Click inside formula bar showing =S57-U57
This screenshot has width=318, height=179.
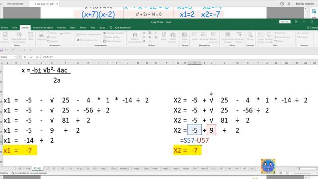(x=179, y=57)
